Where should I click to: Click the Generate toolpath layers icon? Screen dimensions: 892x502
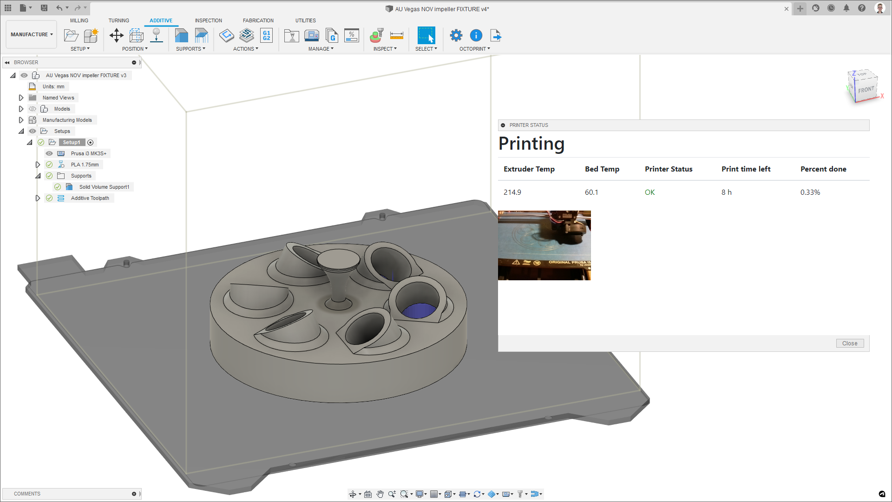247,35
